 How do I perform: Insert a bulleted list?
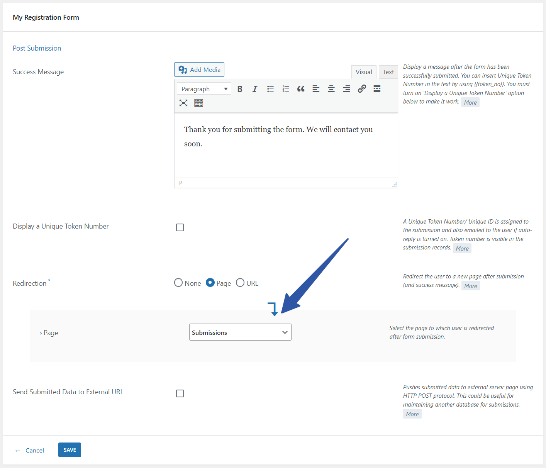pos(270,89)
